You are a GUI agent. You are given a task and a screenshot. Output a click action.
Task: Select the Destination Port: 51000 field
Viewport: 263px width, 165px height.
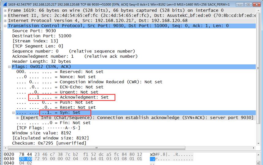tap(42, 36)
